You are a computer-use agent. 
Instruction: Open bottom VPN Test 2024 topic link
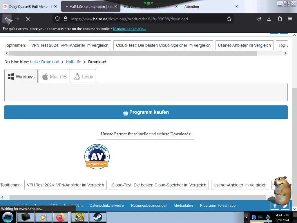click(66, 185)
